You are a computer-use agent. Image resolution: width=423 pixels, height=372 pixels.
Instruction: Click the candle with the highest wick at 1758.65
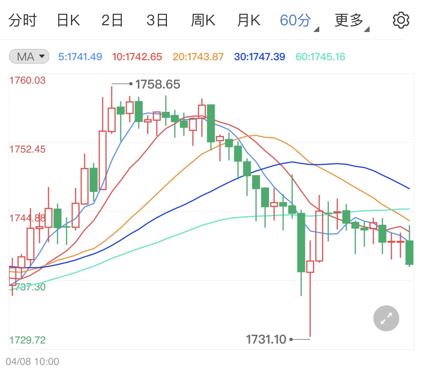tap(112, 110)
